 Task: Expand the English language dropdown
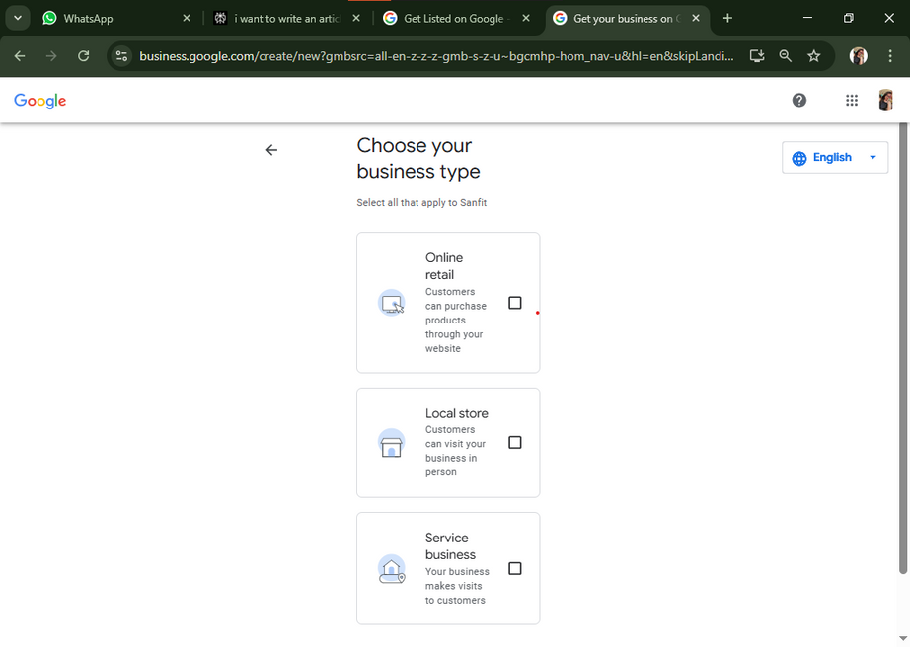click(x=835, y=158)
